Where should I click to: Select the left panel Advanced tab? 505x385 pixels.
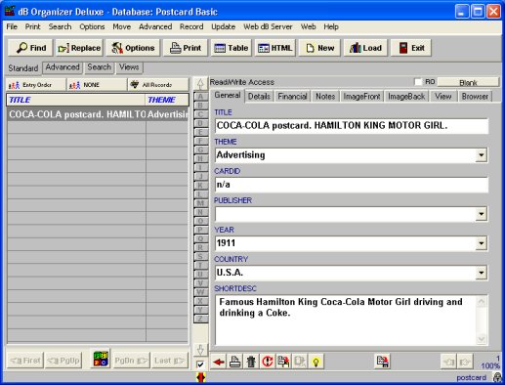(x=63, y=67)
